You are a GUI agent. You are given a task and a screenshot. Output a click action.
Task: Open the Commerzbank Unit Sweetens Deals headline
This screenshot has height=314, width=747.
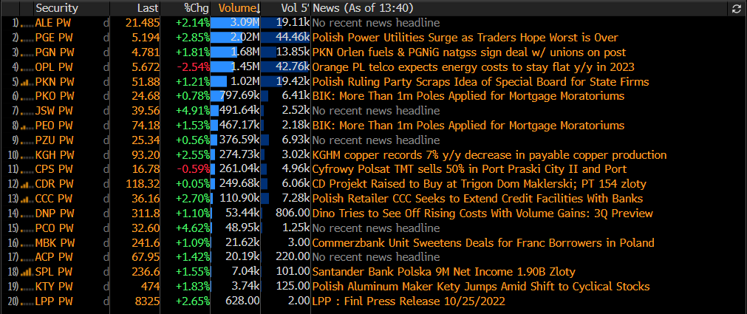point(483,243)
